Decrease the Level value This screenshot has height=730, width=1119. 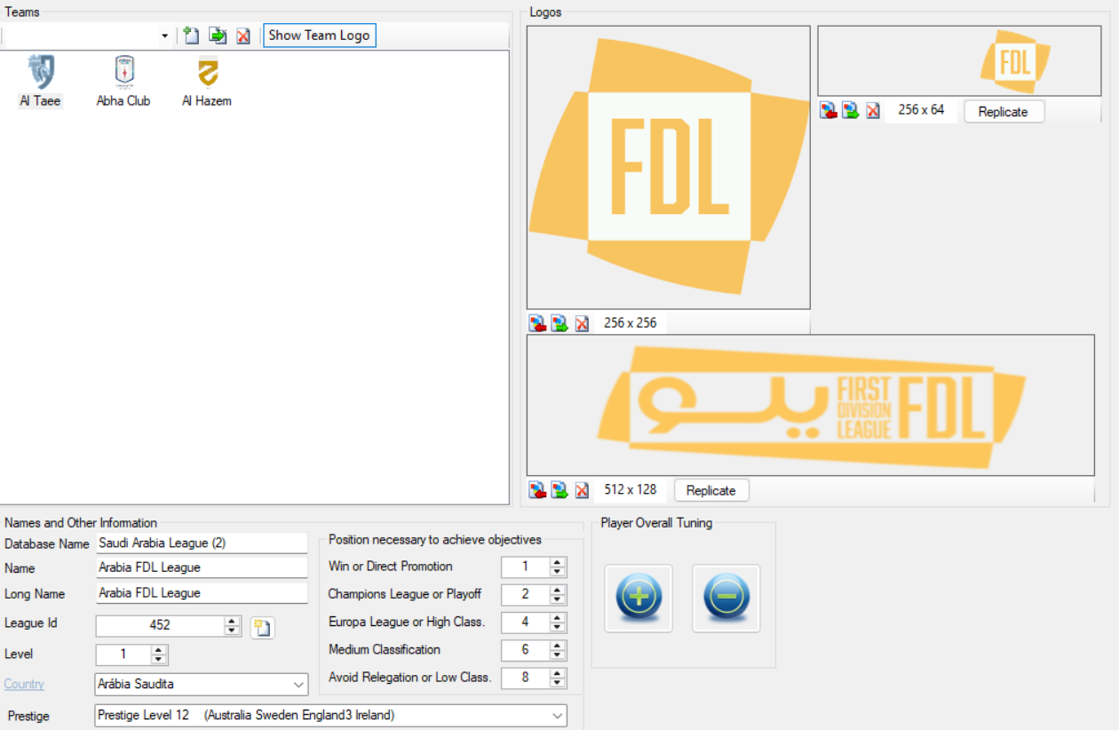tap(159, 661)
